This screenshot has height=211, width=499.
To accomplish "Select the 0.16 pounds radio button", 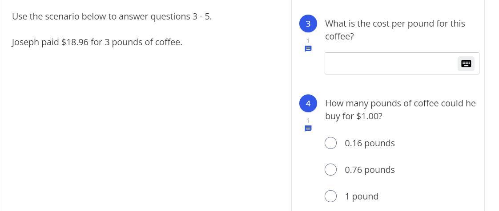I will [x=330, y=143].
